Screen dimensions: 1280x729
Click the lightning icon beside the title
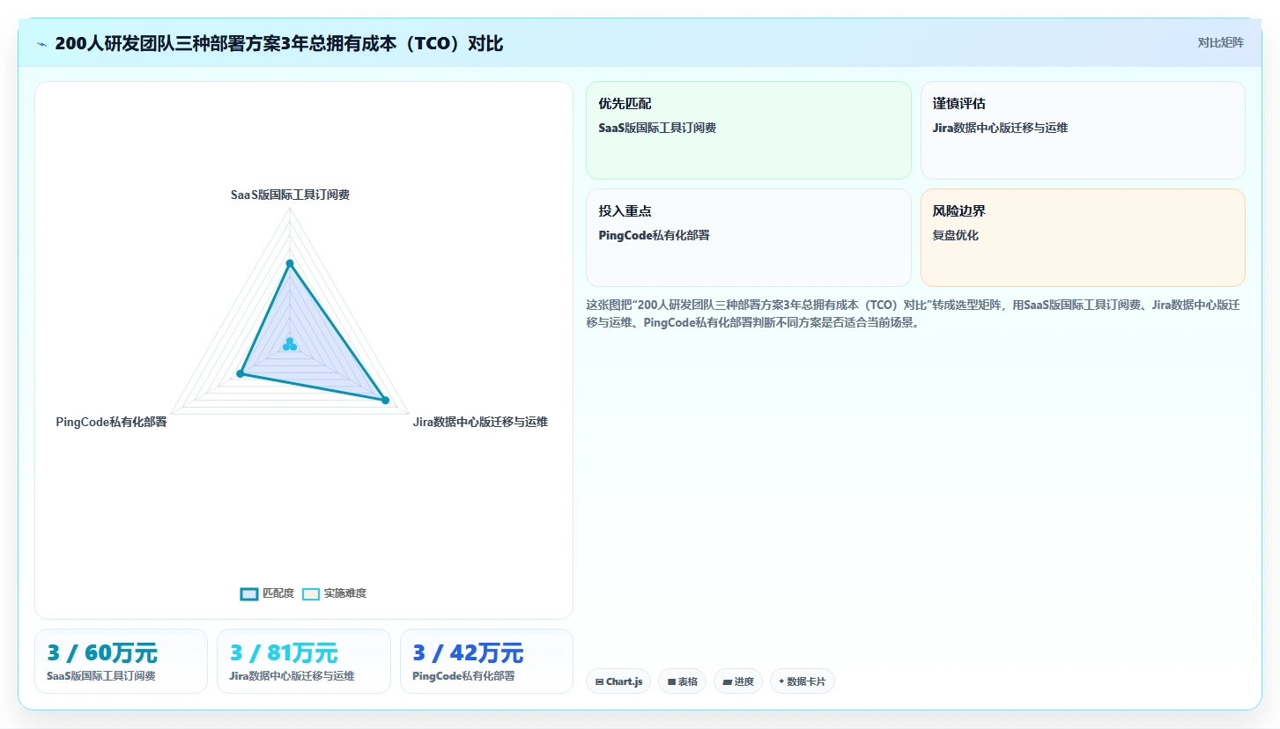pyautogui.click(x=41, y=44)
